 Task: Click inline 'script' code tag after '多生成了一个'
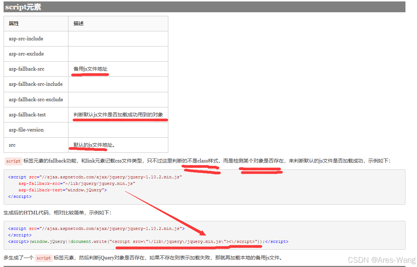point(44,258)
